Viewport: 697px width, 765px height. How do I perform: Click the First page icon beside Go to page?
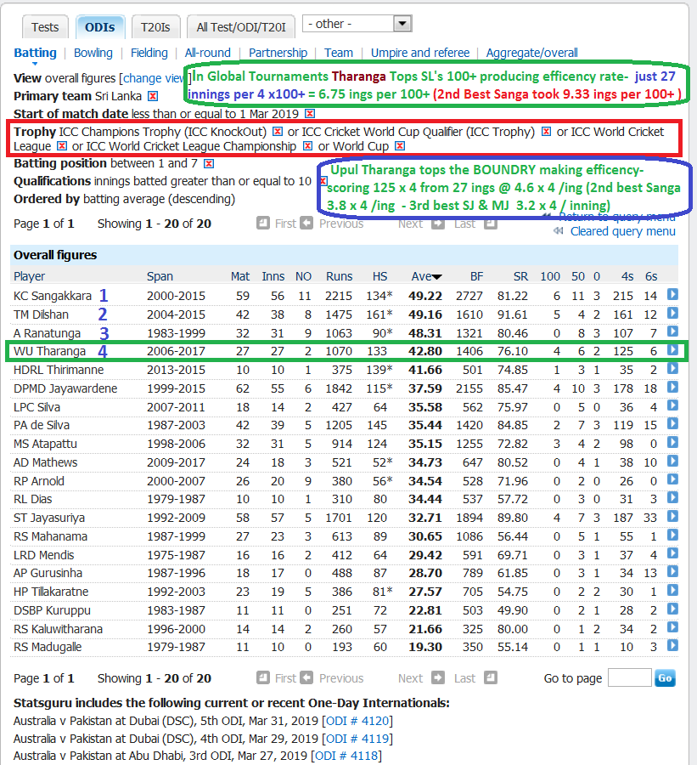pos(263,677)
